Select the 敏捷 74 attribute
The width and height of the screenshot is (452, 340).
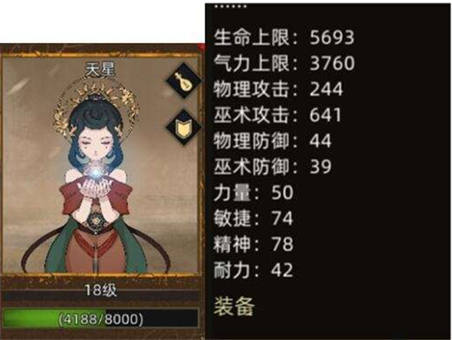(x=254, y=218)
